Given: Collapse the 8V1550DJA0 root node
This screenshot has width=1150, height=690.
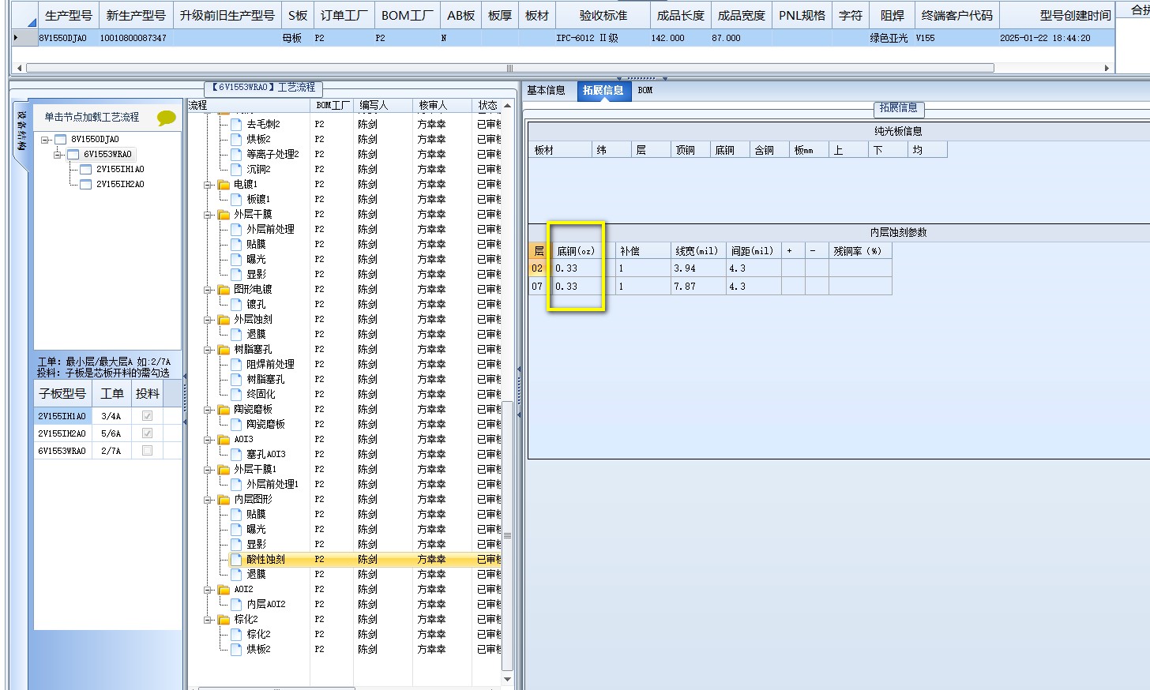Looking at the screenshot, I should 46,140.
